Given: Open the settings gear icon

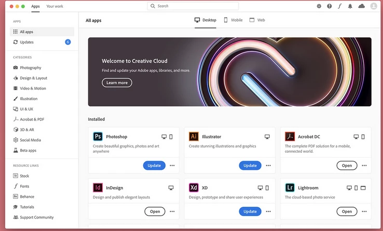Looking at the screenshot, I should (x=319, y=6).
